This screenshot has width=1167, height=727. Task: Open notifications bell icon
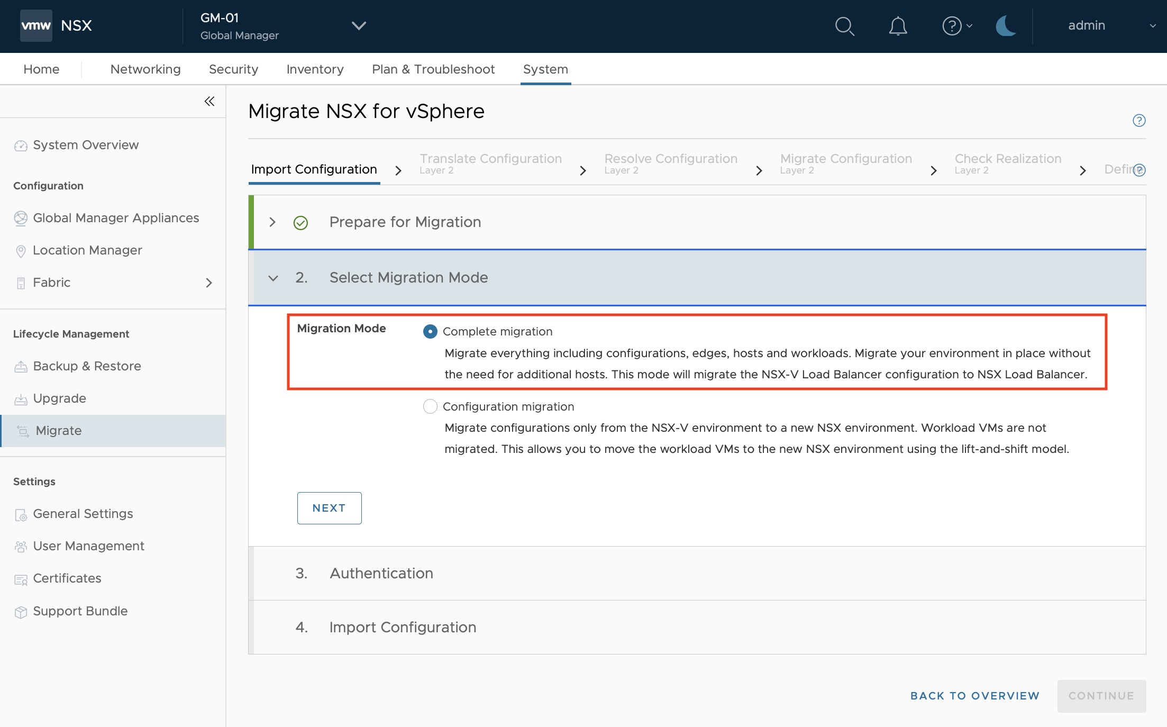(898, 26)
